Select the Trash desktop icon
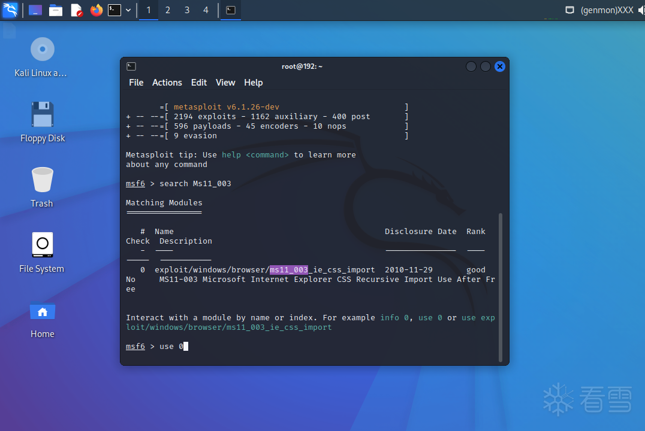Viewport: 645px width, 431px height. click(42, 187)
